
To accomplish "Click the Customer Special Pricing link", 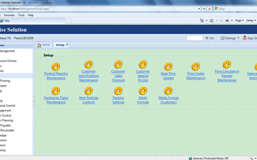I will pyautogui.click(x=143, y=76).
